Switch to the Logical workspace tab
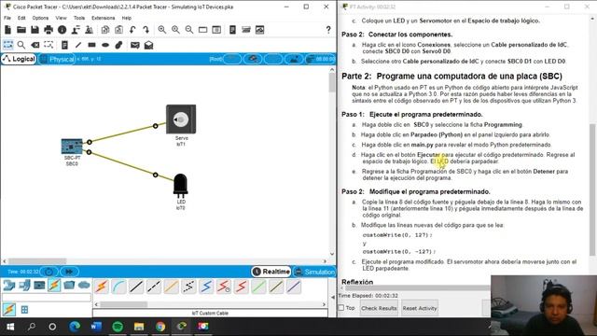This screenshot has width=597, height=336. (19, 59)
